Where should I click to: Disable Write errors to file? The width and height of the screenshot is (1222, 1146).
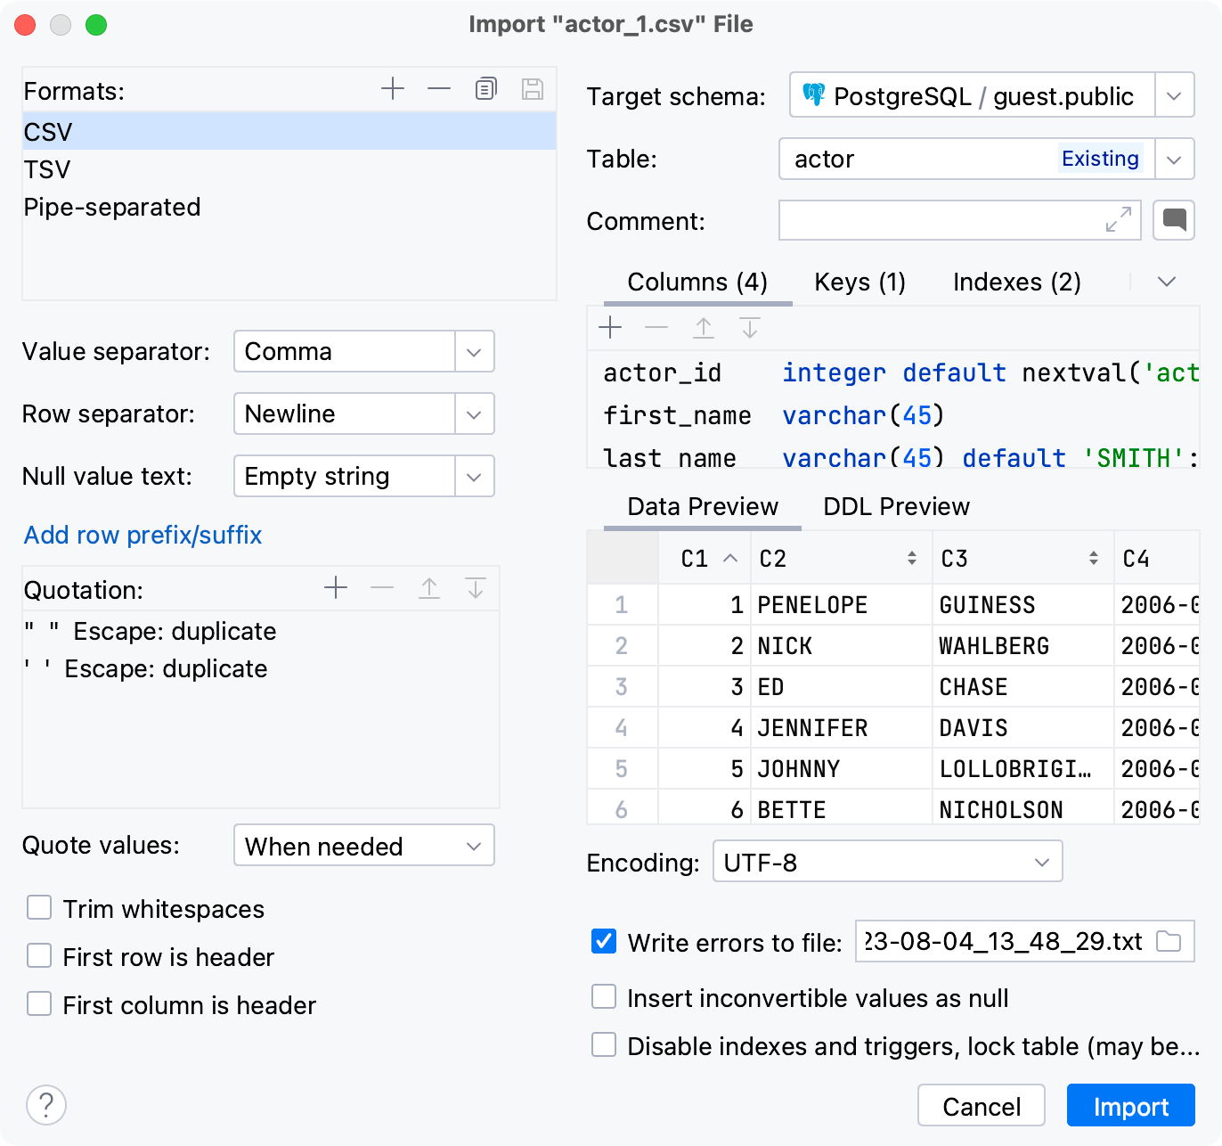tap(603, 941)
